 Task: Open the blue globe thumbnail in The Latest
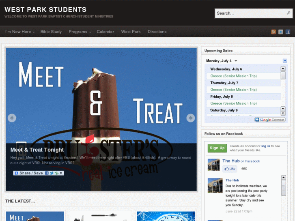[x=166, y=216]
